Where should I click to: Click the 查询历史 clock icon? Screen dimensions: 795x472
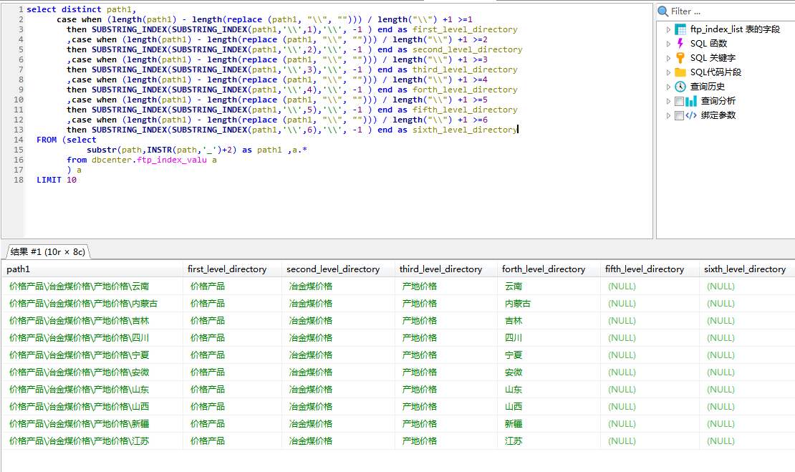coord(680,87)
